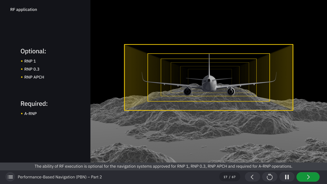The width and height of the screenshot is (327, 184).
Task: Pause the slide animation
Action: click(287, 177)
